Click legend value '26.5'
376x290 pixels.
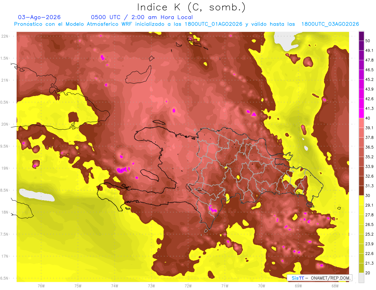point(369,225)
